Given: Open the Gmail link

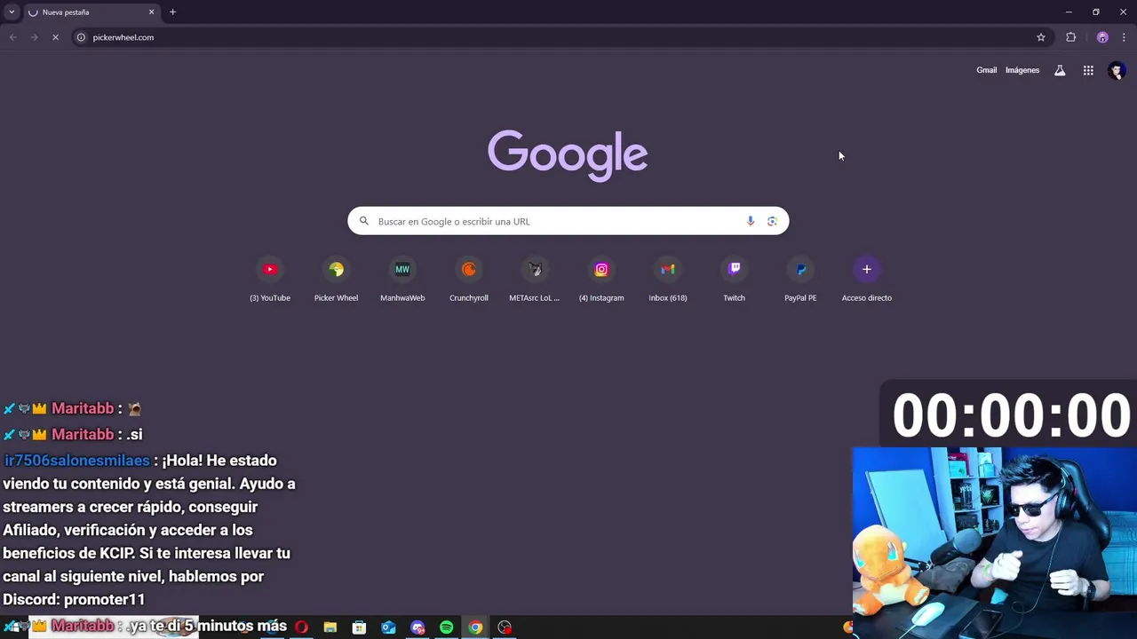Looking at the screenshot, I should tap(986, 70).
